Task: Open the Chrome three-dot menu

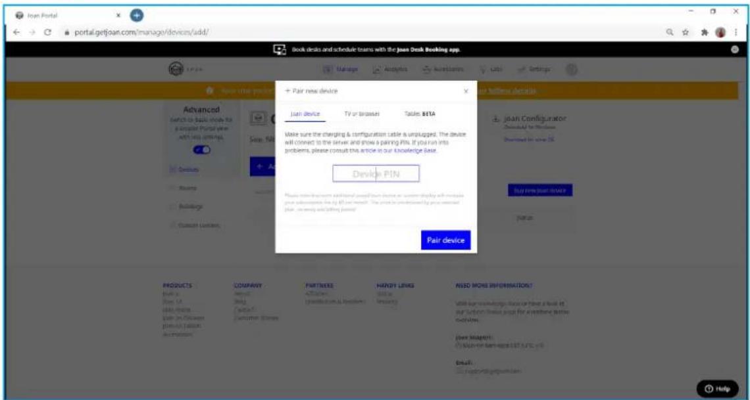Action: coord(735,32)
